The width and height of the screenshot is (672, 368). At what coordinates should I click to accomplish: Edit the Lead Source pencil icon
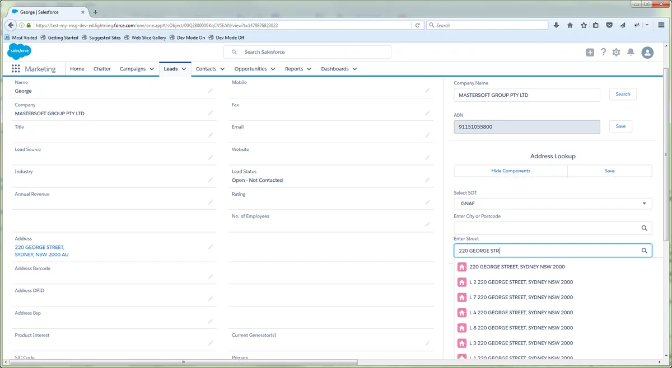click(x=211, y=158)
